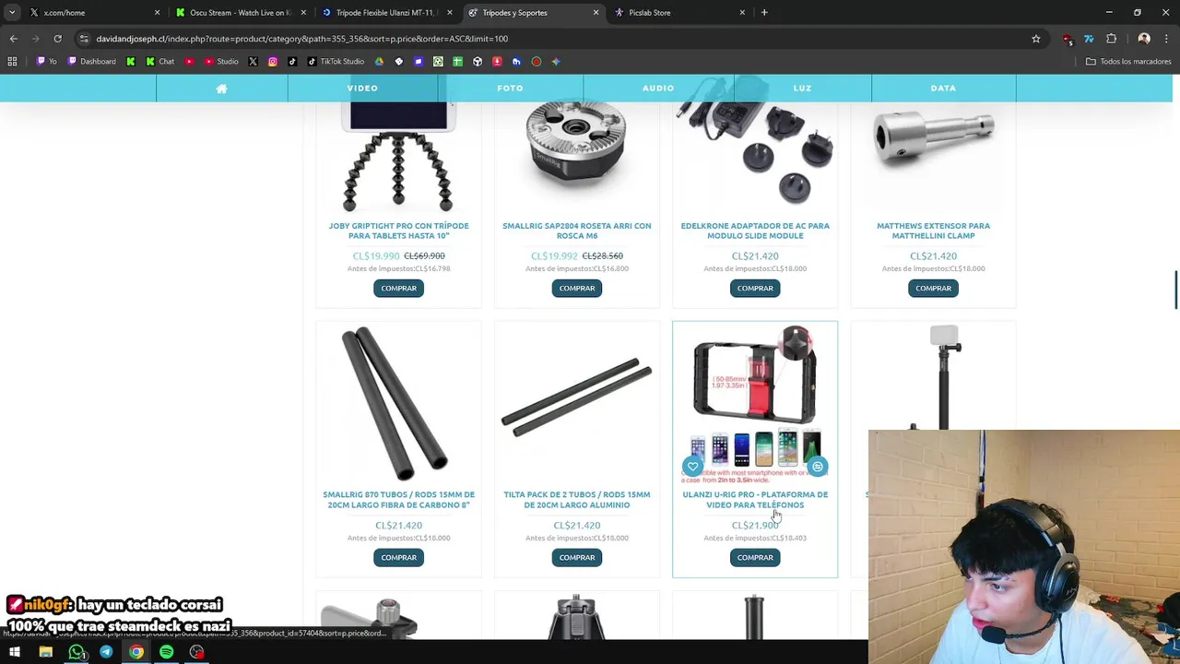
Task: Open the Chrome profile avatar
Action: pos(1144,39)
